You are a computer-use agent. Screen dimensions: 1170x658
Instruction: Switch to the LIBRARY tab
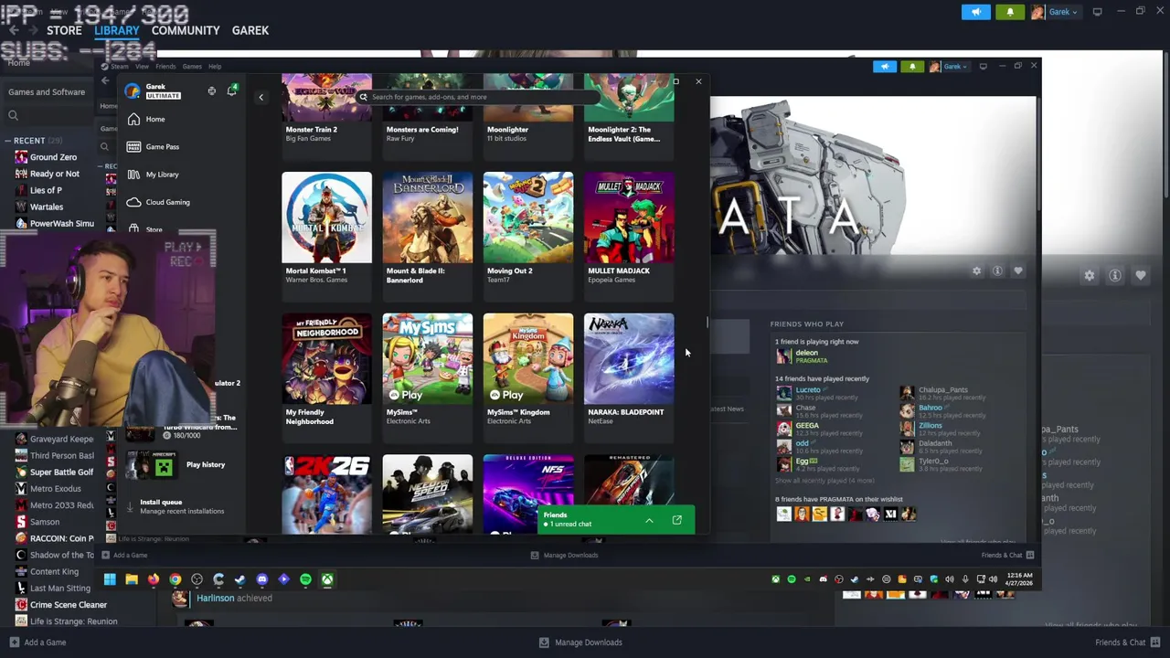117,30
